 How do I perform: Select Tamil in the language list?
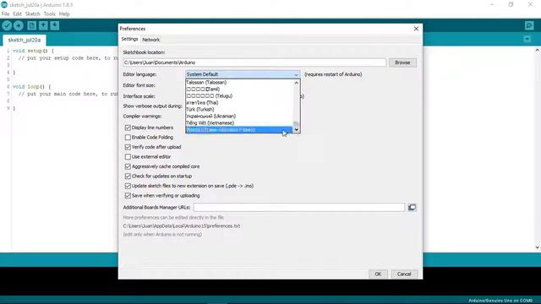tap(239, 89)
